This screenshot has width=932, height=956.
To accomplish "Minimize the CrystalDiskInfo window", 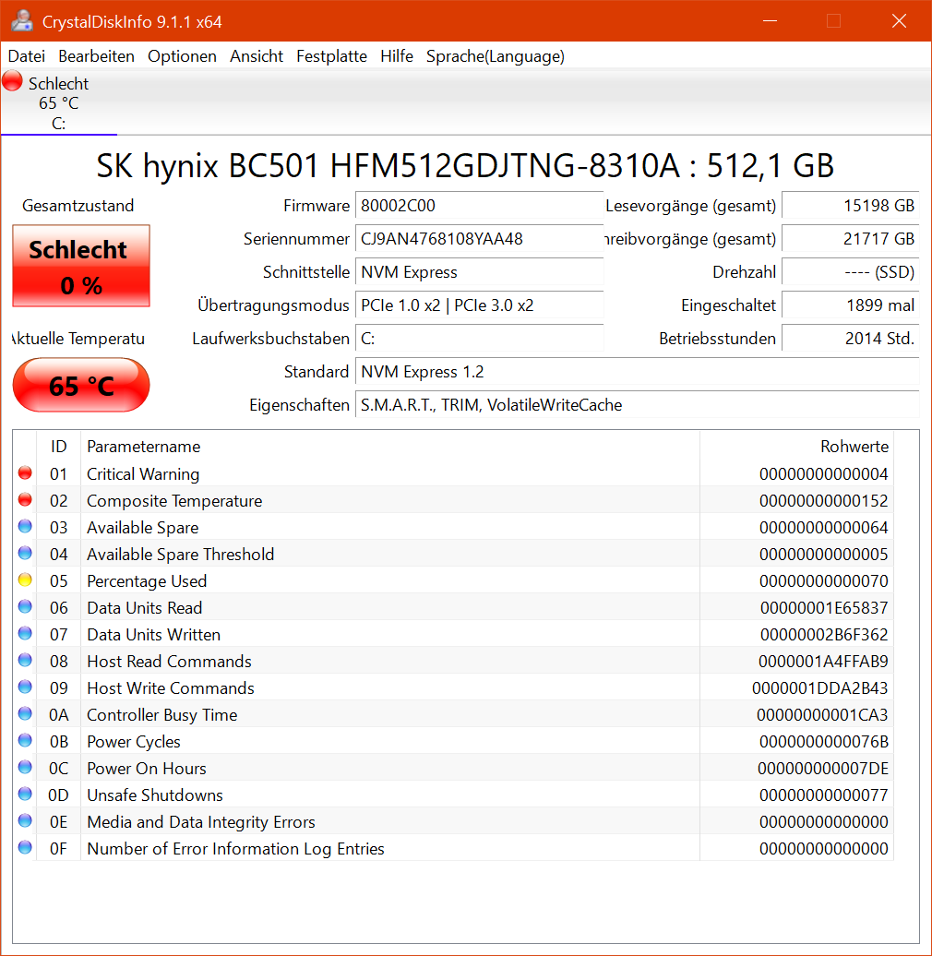I will click(x=770, y=20).
